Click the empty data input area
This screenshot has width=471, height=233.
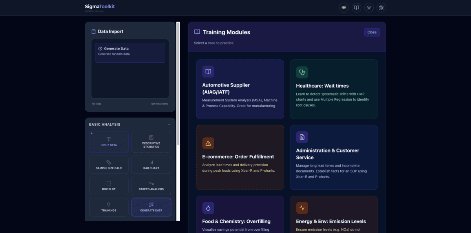[130, 69]
